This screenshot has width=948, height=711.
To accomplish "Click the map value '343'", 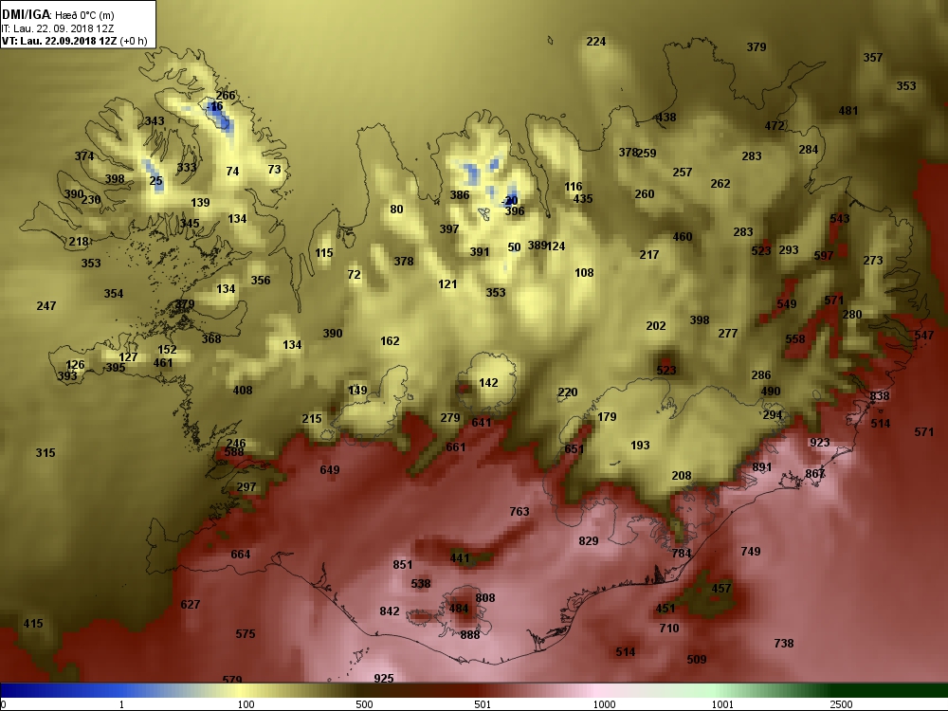I will coord(155,121).
